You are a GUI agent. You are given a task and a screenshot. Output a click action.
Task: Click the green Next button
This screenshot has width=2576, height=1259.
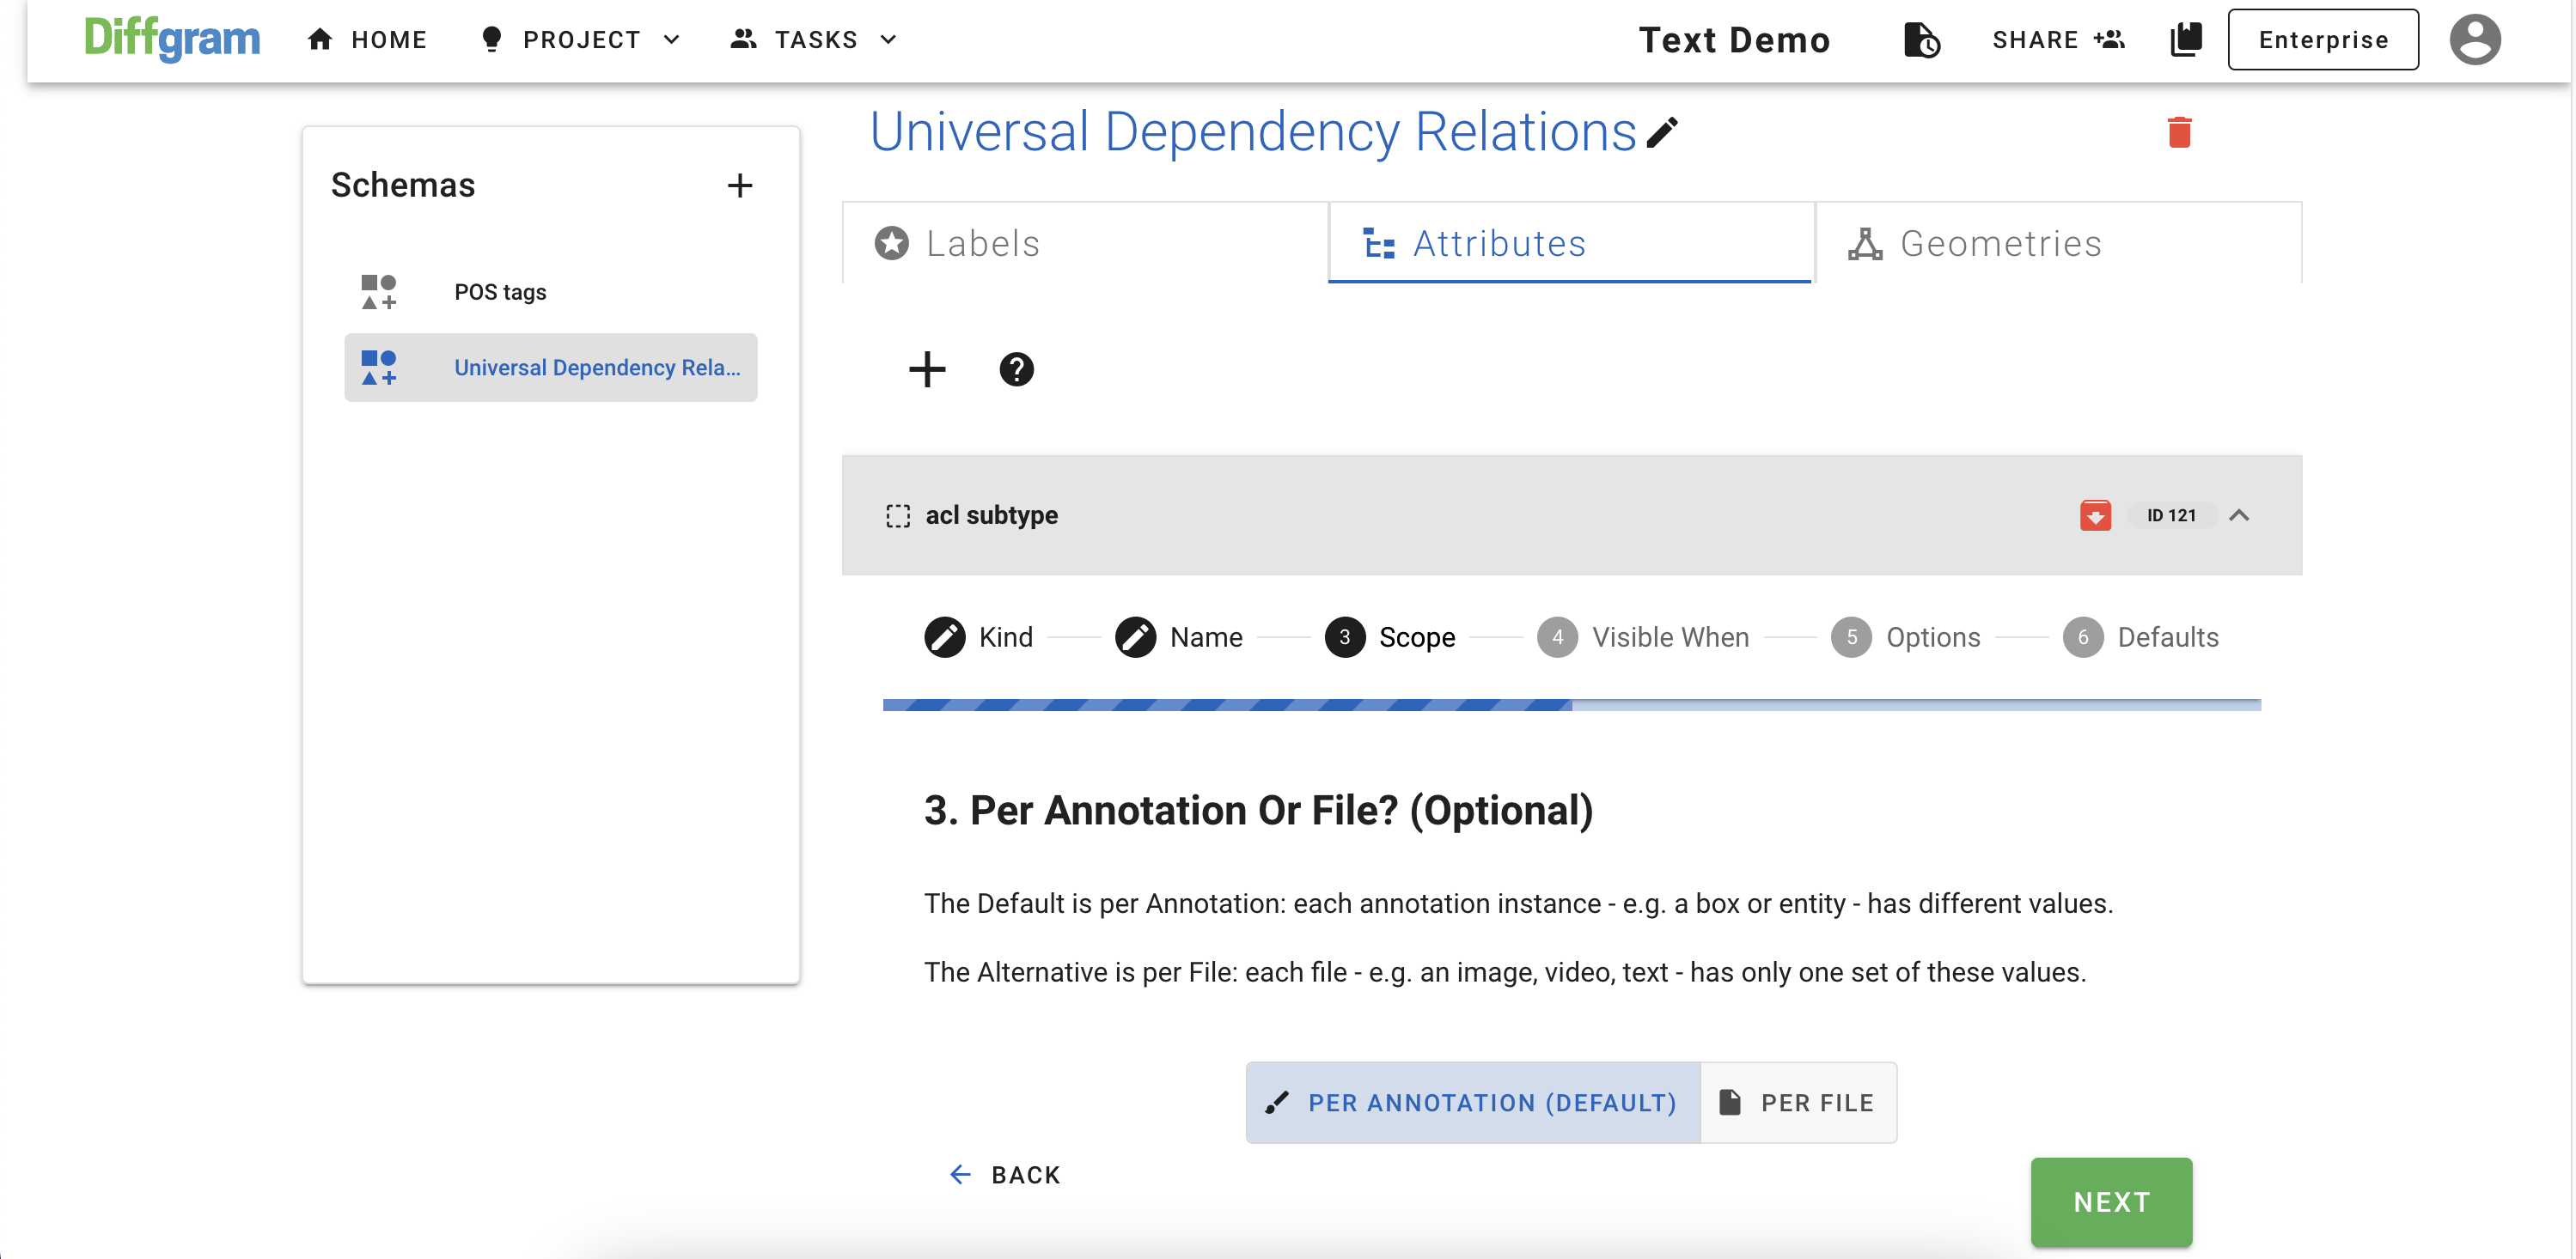pos(2110,1201)
